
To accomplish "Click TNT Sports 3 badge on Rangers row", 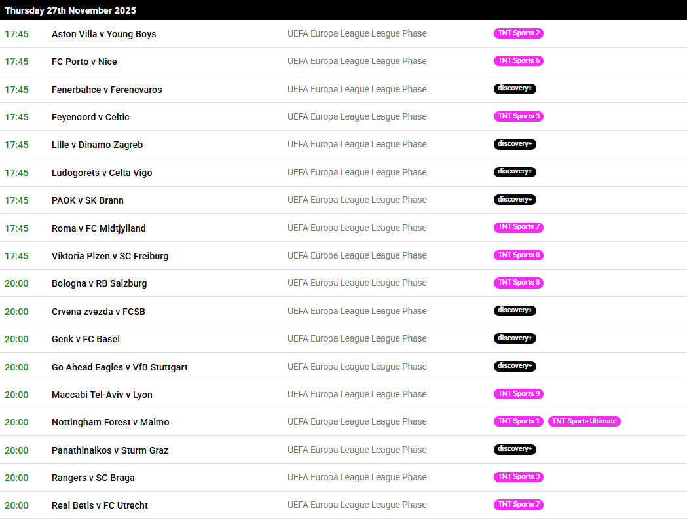I will tap(518, 477).
